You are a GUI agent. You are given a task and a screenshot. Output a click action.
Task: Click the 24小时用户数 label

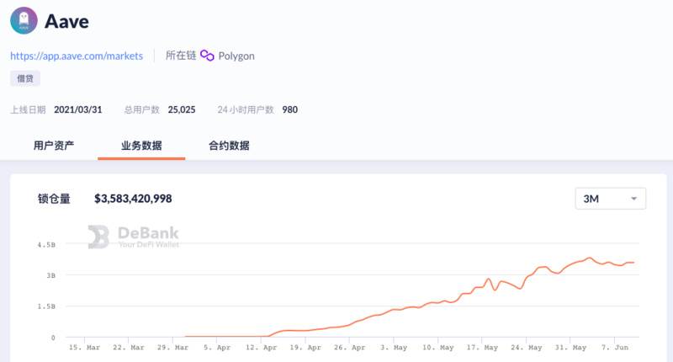point(246,110)
